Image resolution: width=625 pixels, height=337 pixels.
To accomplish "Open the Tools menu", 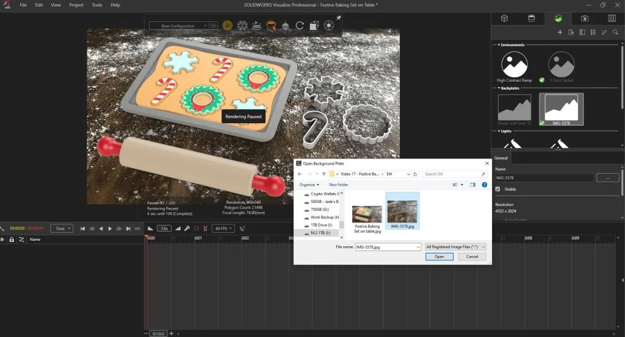I will point(97,5).
